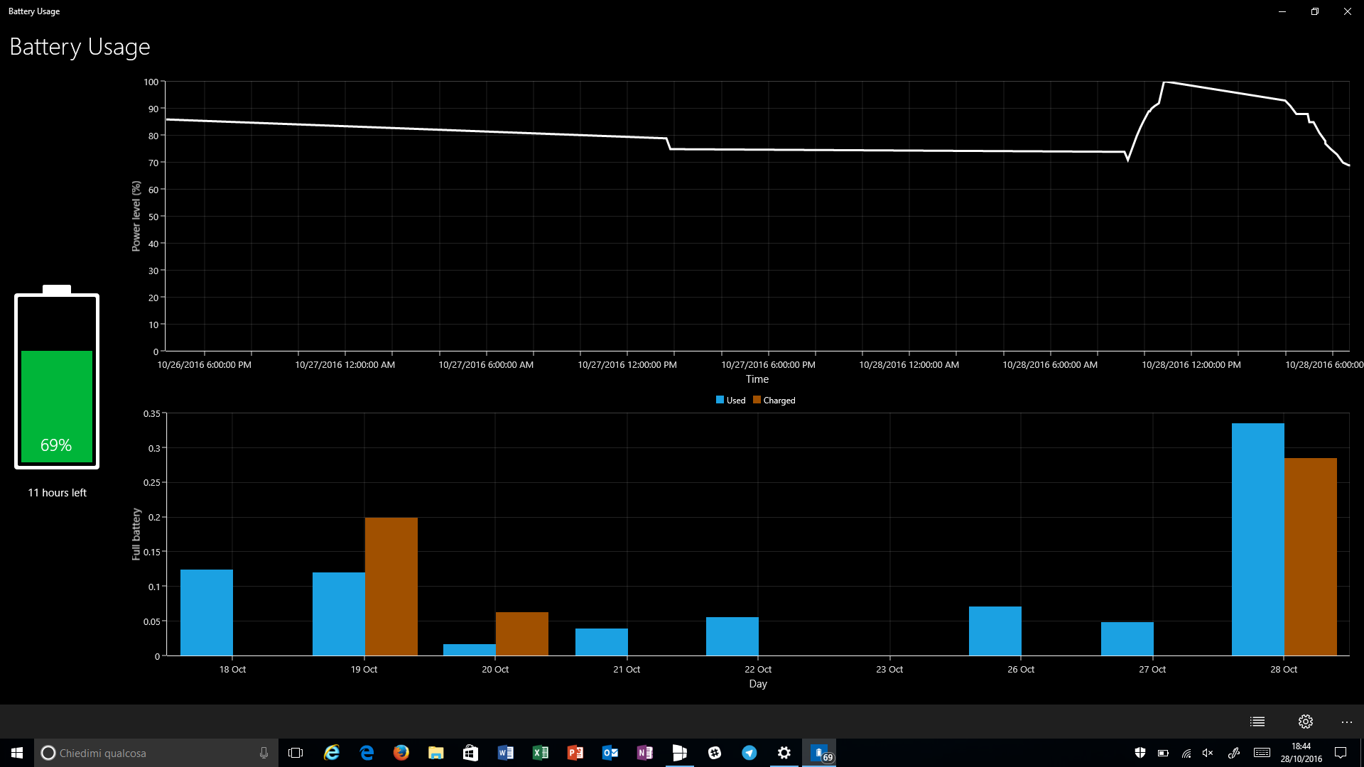The image size is (1364, 767).
Task: Open the Windows Store taskbar icon
Action: tap(470, 753)
